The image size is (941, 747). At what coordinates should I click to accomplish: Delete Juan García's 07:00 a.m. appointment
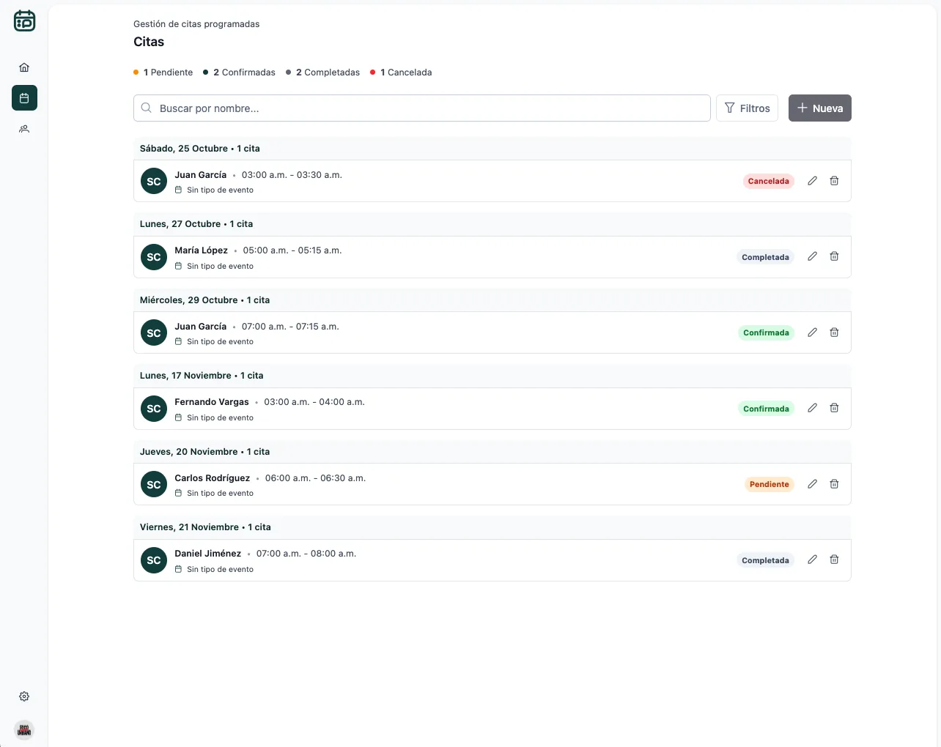834,332
